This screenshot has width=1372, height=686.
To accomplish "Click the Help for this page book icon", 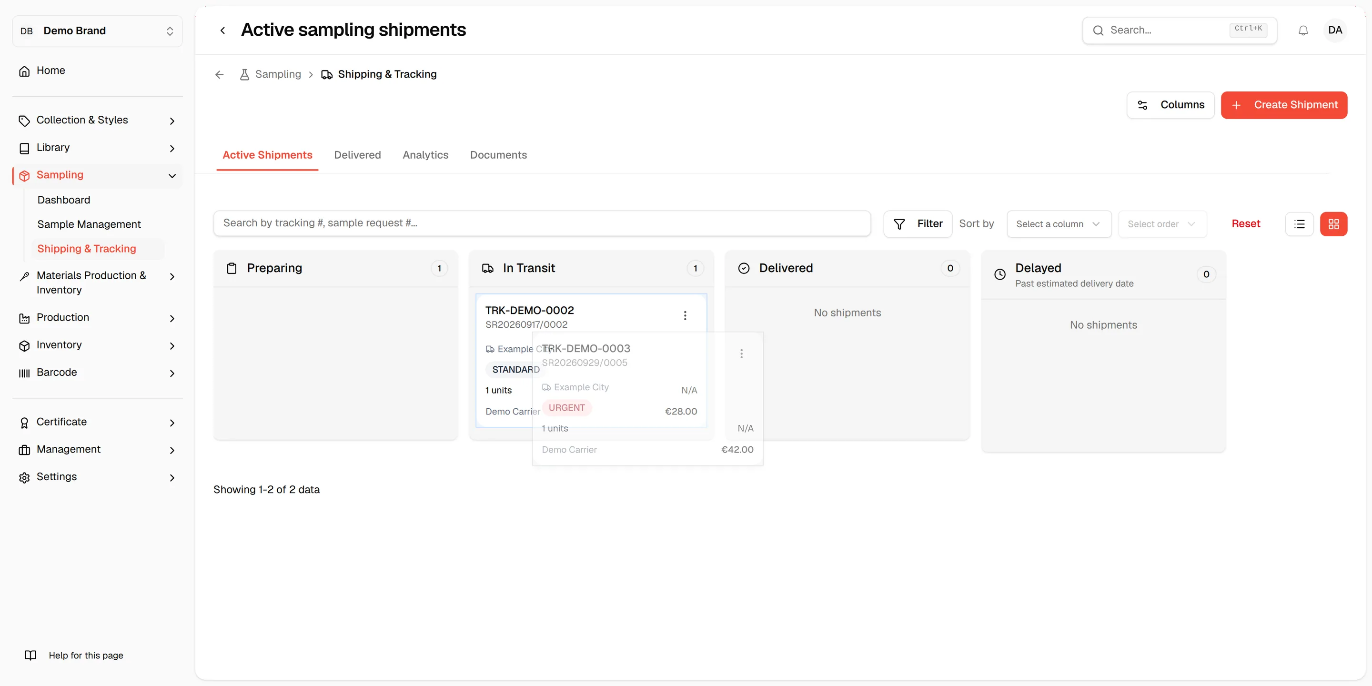I will (x=30, y=655).
